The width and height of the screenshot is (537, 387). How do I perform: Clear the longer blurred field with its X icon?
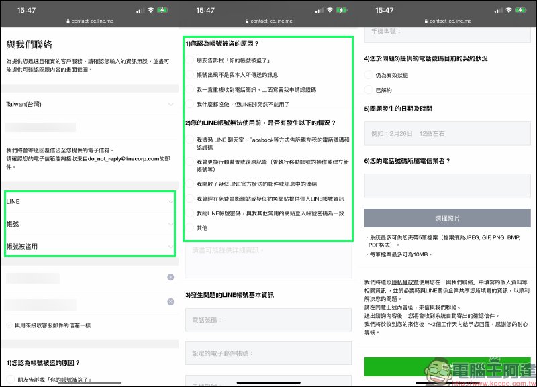click(x=170, y=302)
